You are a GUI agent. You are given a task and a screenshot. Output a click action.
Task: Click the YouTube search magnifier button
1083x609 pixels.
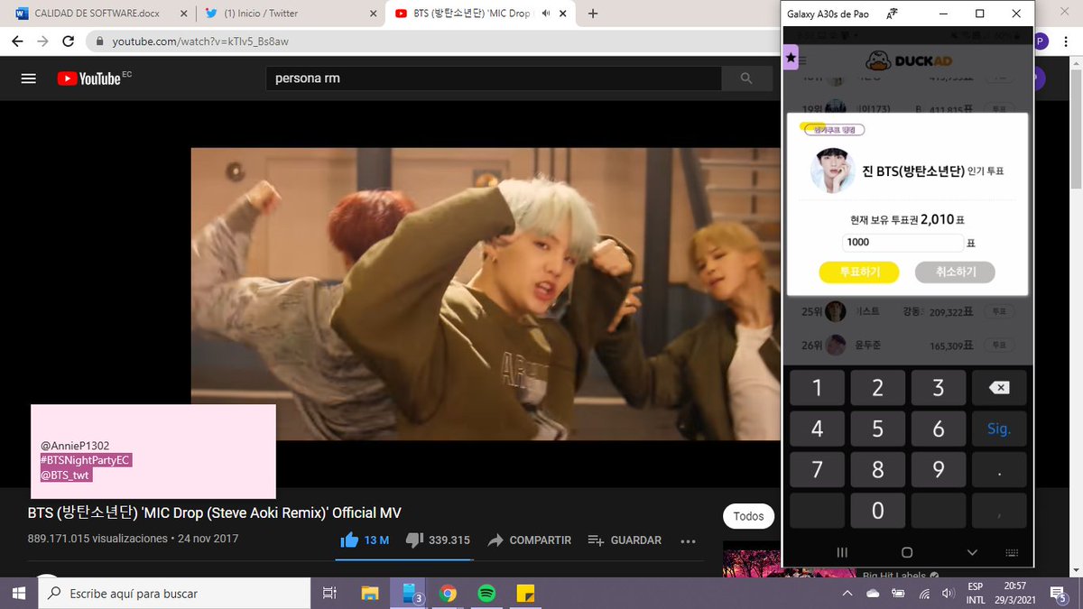click(745, 78)
